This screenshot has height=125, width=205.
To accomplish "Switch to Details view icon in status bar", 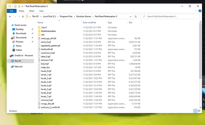I will [x=195, y=111].
